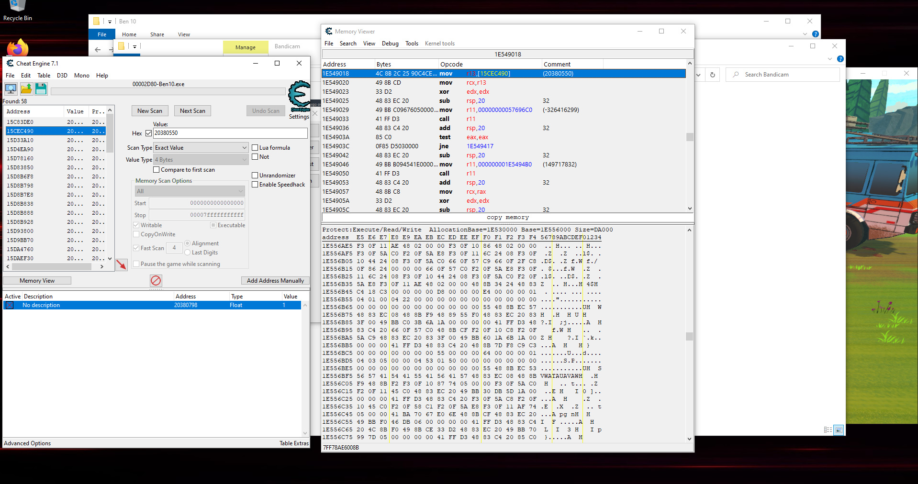Click the red no-entry clear list icon
Image resolution: width=918 pixels, height=484 pixels.
(x=156, y=280)
